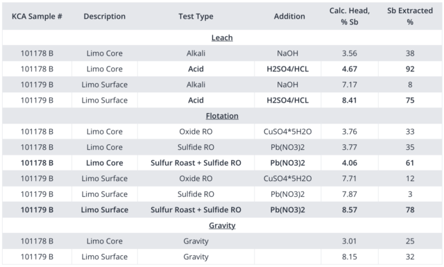Select the 8.15 head value in last row
This screenshot has height=267, width=444.
pyautogui.click(x=350, y=257)
